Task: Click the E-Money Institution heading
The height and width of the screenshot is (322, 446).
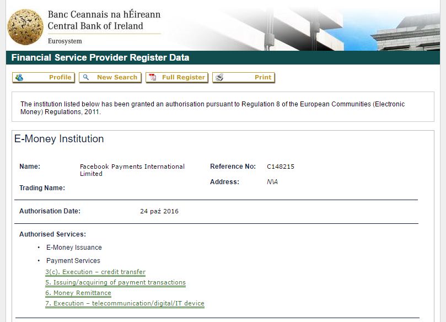Action: click(59, 139)
